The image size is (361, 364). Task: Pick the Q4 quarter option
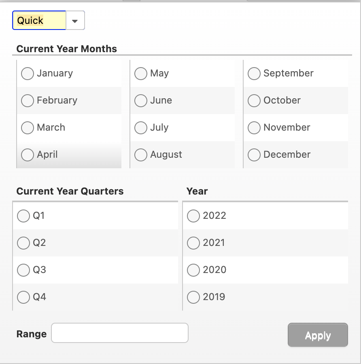point(23,297)
